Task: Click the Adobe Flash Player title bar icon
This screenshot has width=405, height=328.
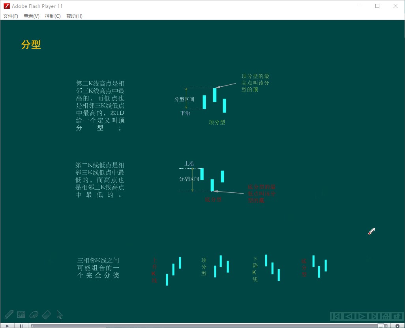Action: (7, 6)
